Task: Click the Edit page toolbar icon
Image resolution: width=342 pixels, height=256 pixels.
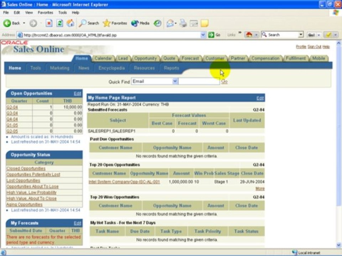Action: 194,23
